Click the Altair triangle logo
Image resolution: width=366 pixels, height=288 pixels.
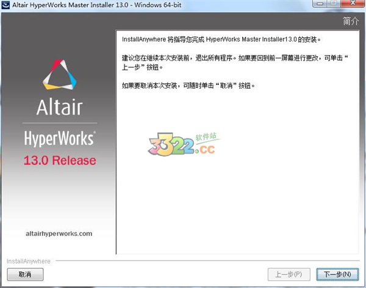[x=60, y=75]
